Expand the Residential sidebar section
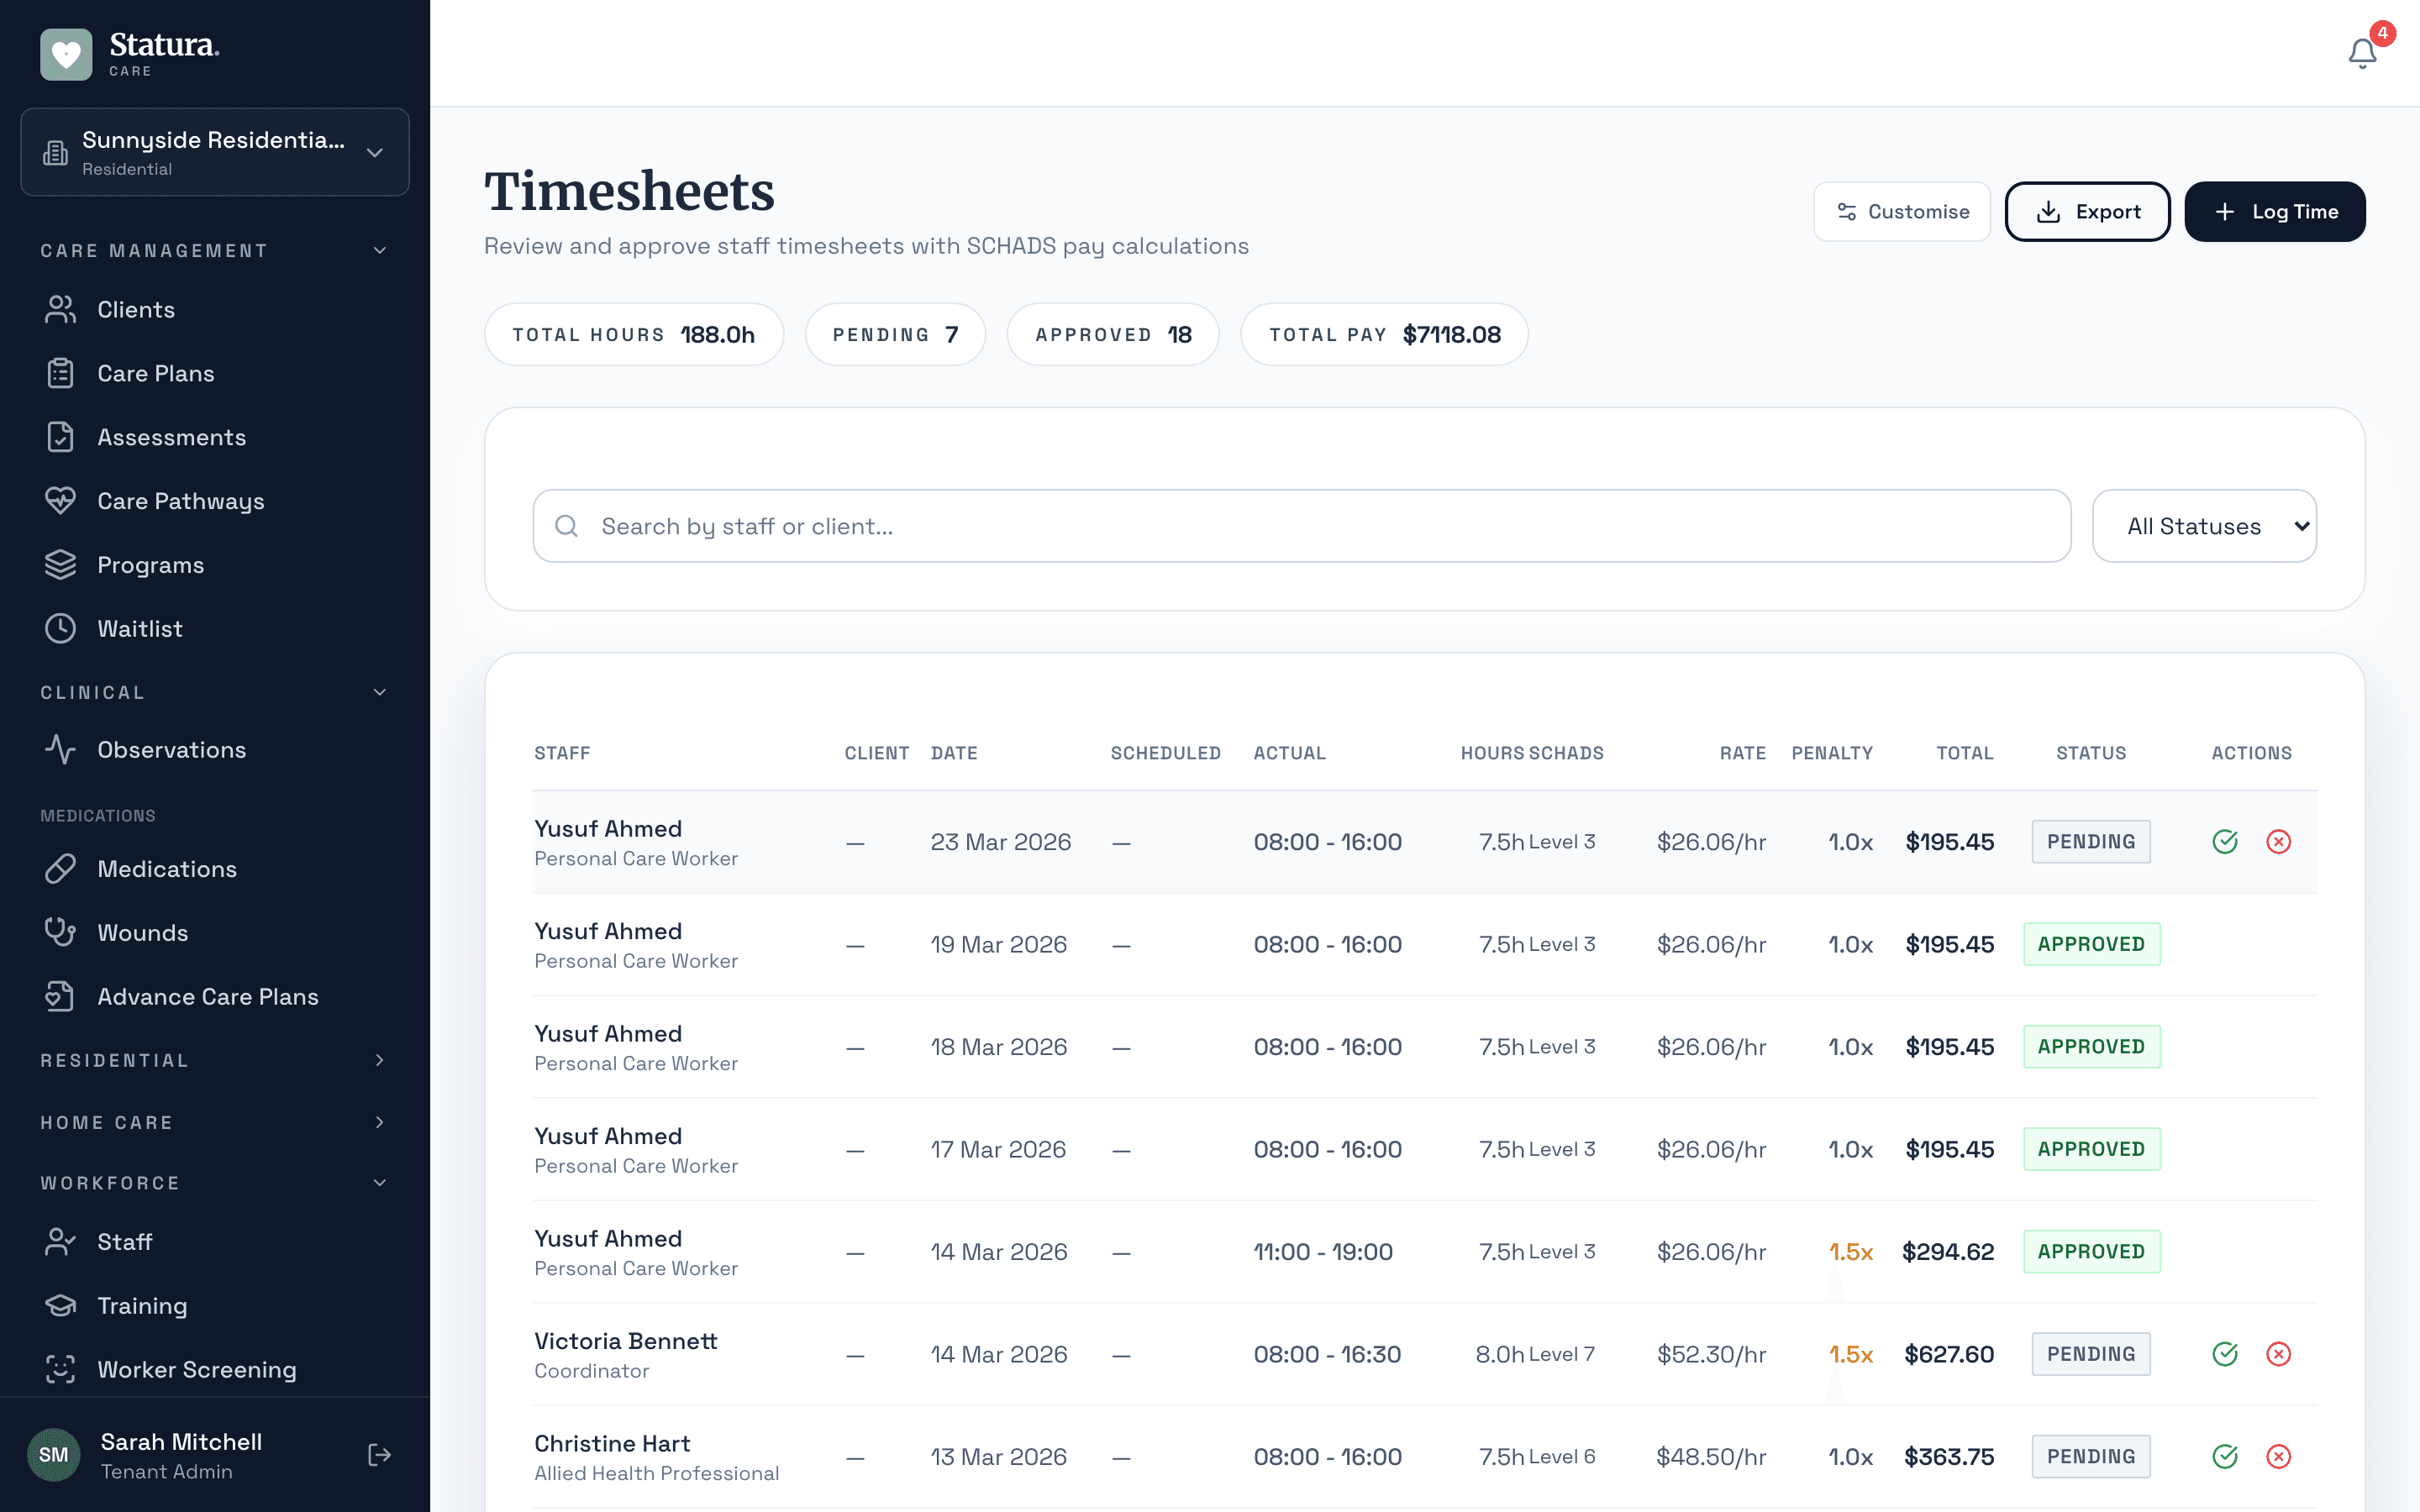The height and width of the screenshot is (1512, 2420). click(214, 1060)
